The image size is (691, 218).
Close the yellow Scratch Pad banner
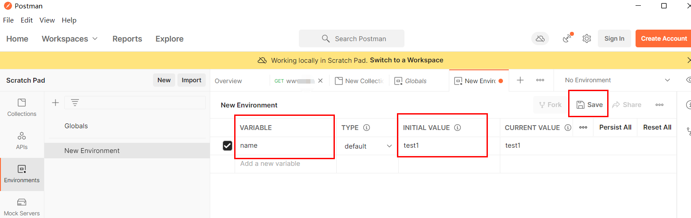click(688, 60)
